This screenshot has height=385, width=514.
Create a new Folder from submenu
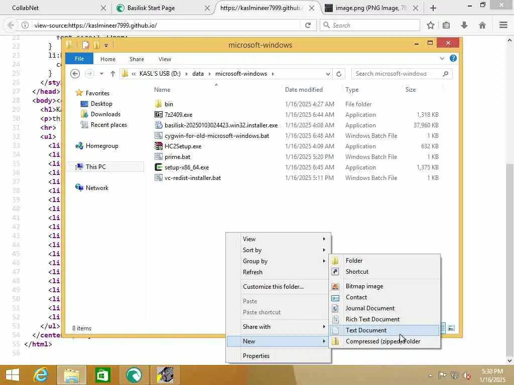[x=384, y=261]
